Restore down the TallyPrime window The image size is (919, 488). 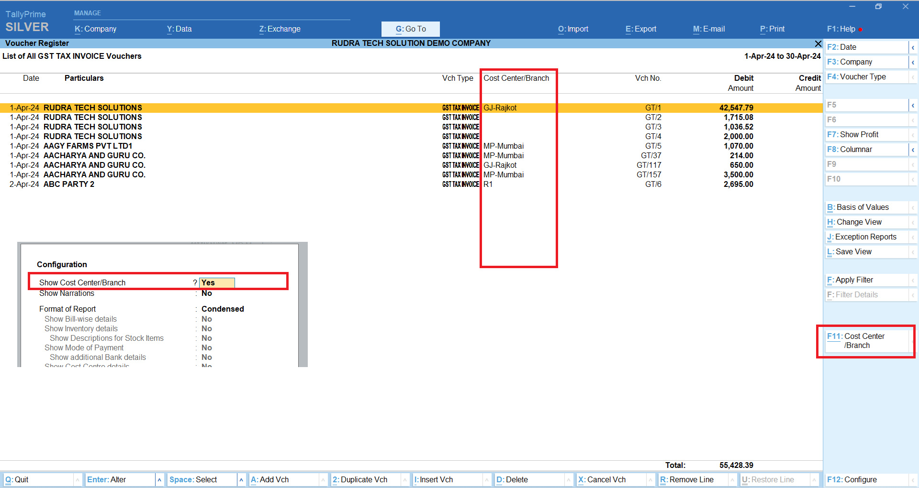click(878, 7)
